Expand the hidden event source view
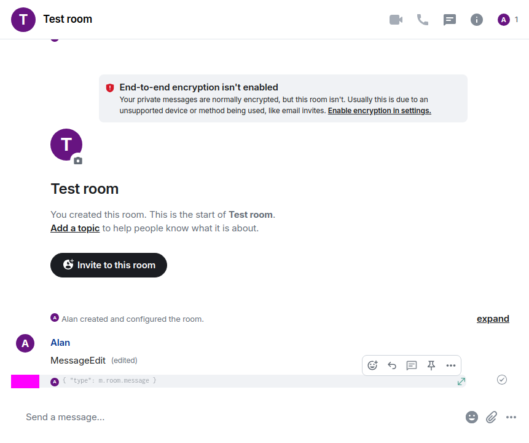Screen dimensions: 529x443 (x=461, y=381)
